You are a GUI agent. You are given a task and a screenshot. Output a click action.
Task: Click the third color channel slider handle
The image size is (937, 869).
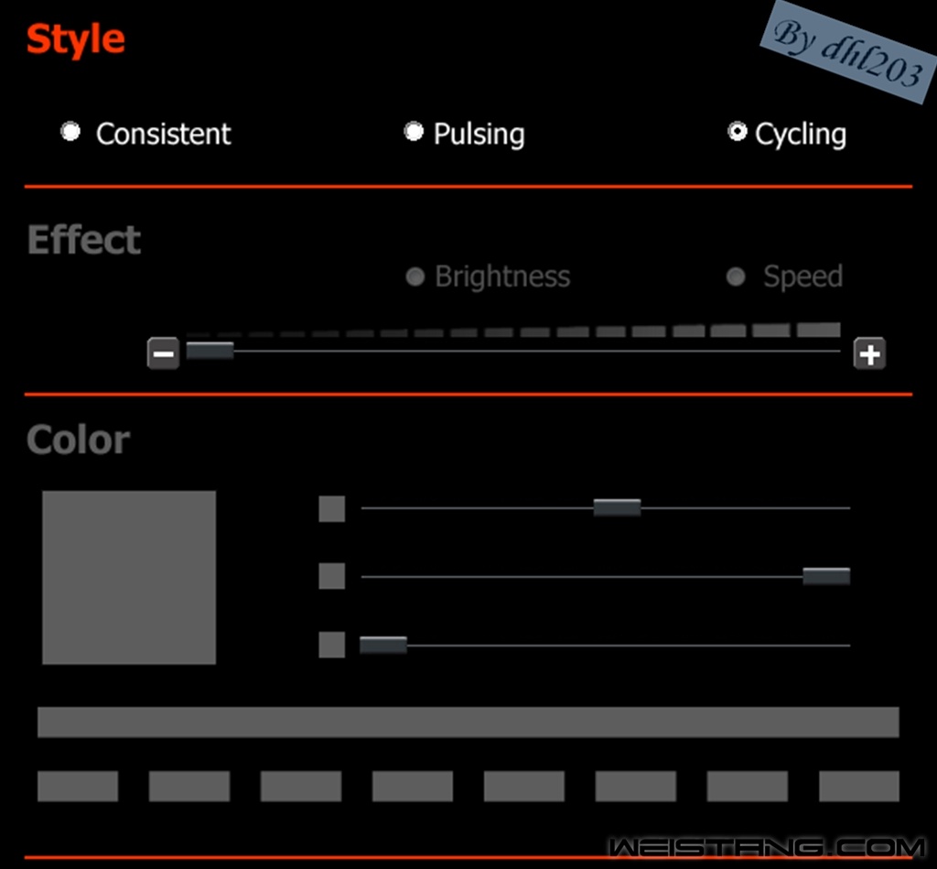[382, 645]
